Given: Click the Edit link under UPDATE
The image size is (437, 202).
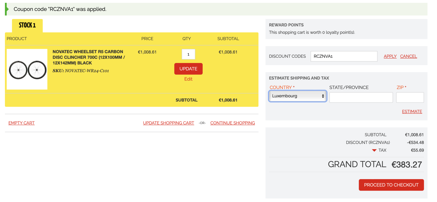Looking at the screenshot, I should point(188,79).
